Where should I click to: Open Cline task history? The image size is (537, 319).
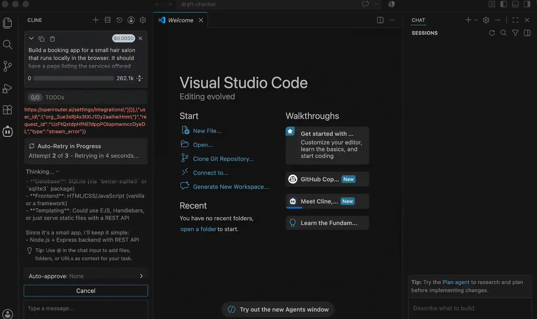pyautogui.click(x=119, y=20)
